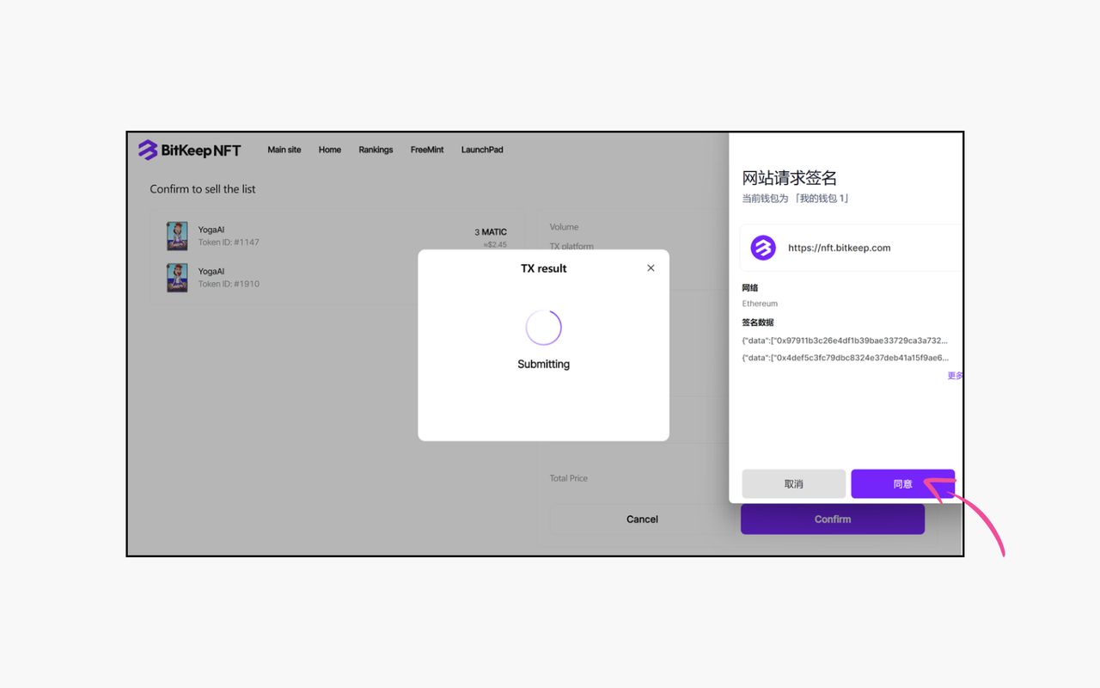Expand signature data via 更多 link
Image resolution: width=1100 pixels, height=688 pixels.
(955, 376)
